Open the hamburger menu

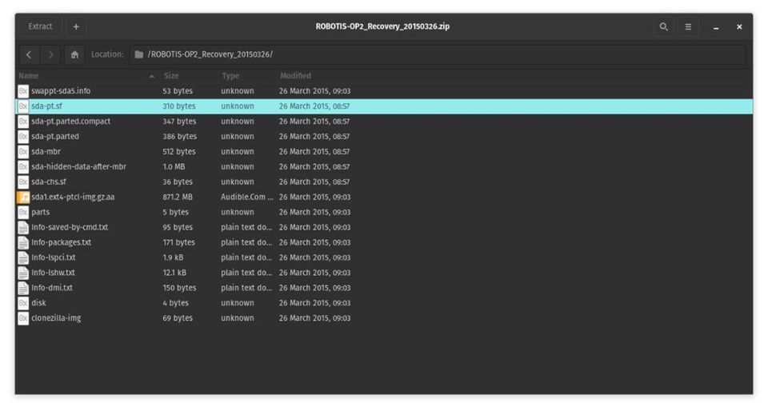tap(687, 27)
